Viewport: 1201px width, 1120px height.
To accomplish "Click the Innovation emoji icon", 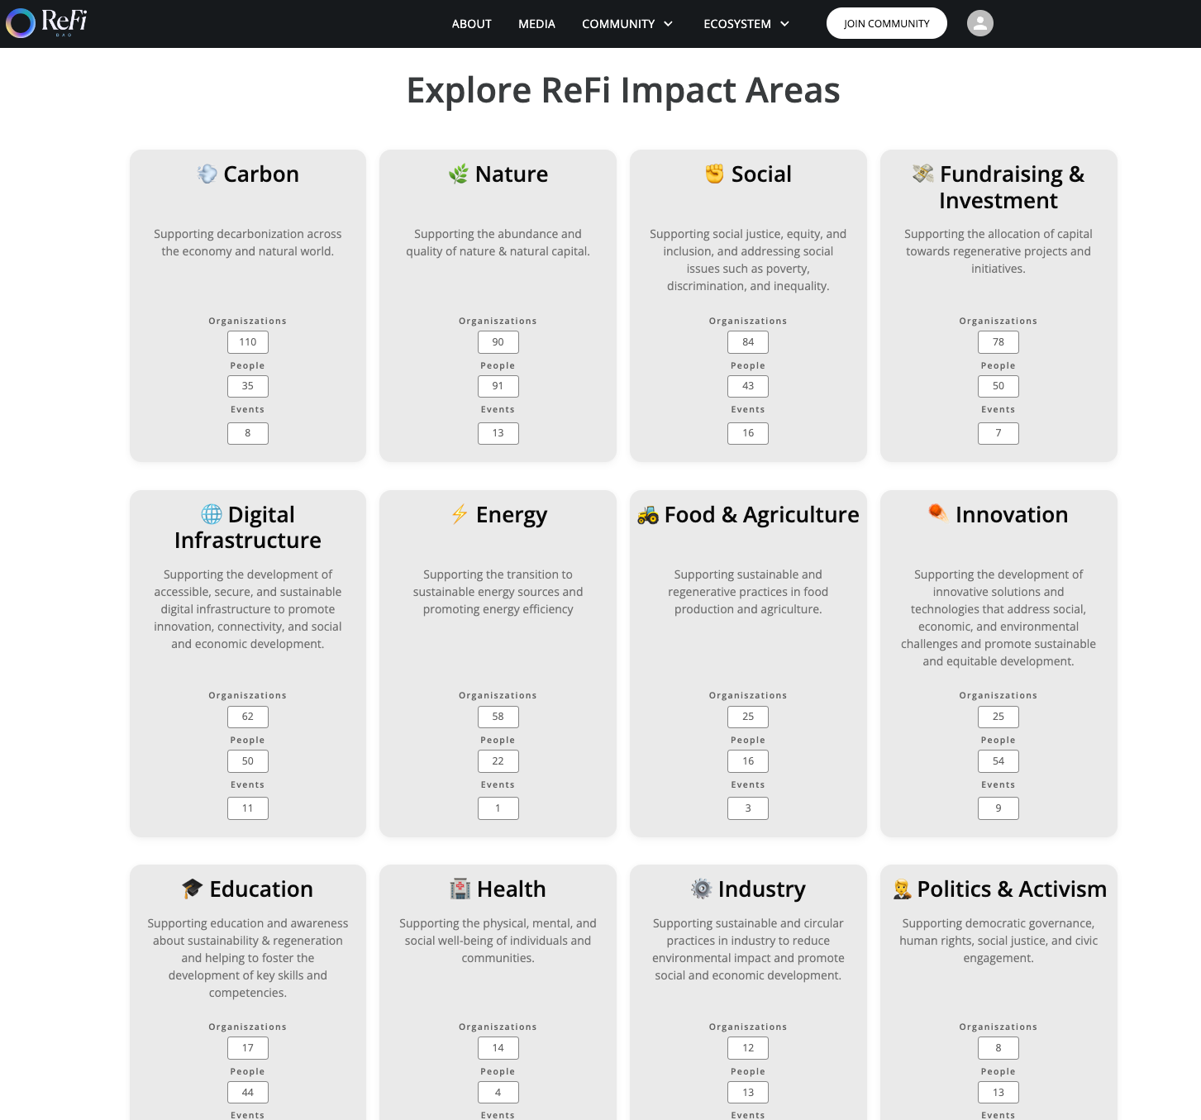I will click(x=938, y=513).
